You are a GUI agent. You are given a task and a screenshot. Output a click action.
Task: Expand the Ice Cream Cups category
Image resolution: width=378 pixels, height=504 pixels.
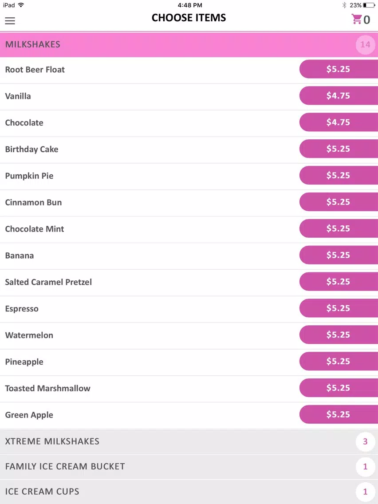189,492
